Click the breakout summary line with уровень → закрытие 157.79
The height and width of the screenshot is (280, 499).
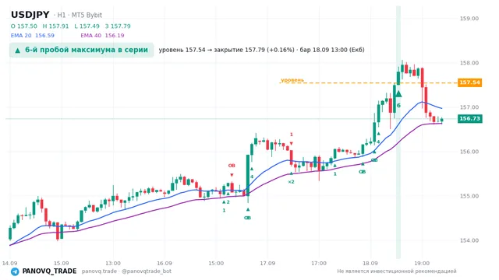(262, 50)
